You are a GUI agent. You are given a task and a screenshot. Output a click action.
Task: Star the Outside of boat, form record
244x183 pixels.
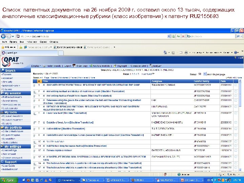[236, 123]
